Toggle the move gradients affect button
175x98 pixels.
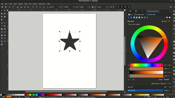125,7
